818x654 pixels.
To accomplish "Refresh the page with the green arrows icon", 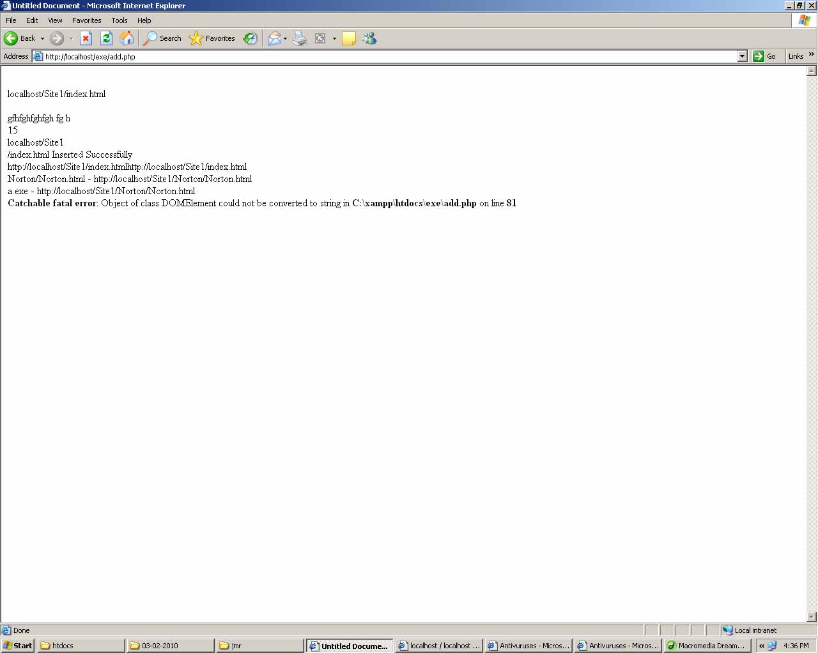I will coord(106,38).
